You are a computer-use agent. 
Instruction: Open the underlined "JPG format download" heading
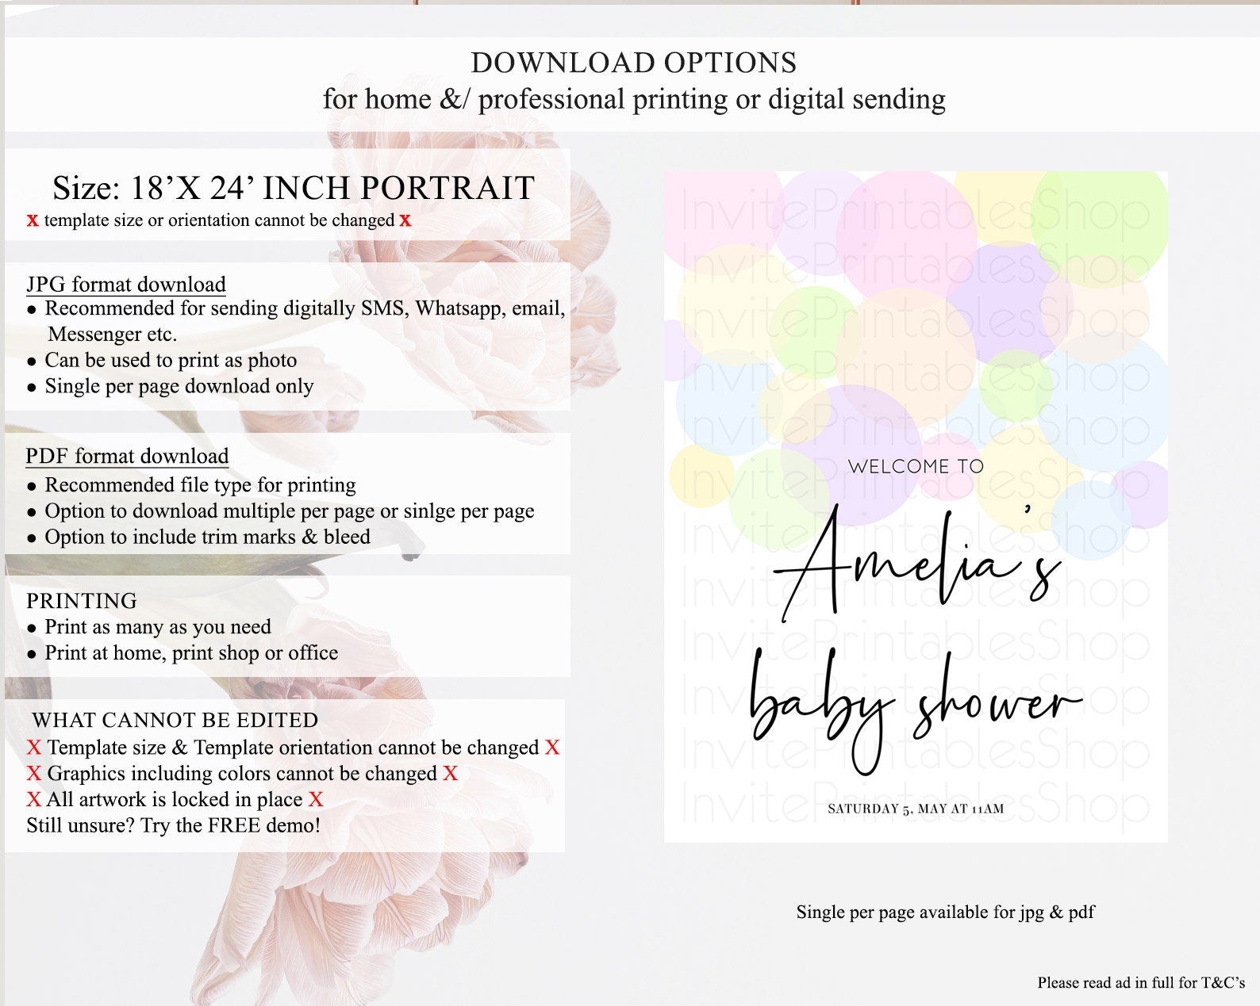pos(126,285)
